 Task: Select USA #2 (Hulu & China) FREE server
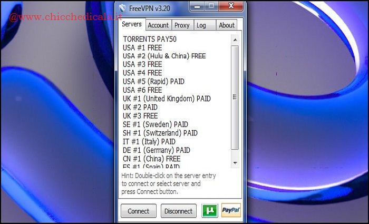[x=164, y=56]
